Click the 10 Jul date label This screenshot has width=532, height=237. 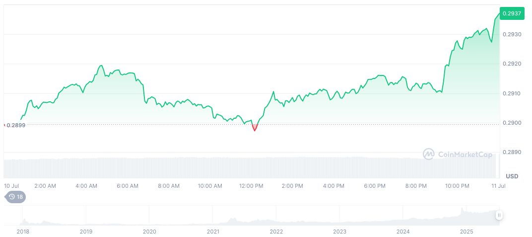(11, 186)
